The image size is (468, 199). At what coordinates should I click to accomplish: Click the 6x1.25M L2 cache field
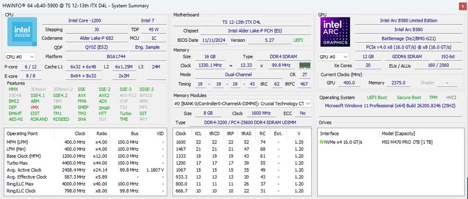pos(124,67)
